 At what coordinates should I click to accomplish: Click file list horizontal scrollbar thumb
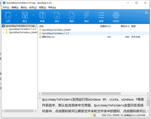point(81,93)
